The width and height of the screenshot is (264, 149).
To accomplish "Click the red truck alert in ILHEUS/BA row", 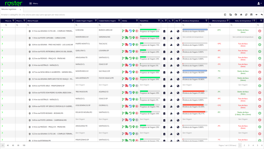I will point(126,31).
